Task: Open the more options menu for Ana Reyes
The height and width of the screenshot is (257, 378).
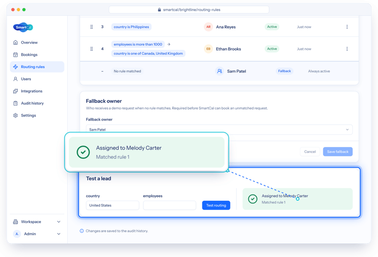Action: (347, 27)
